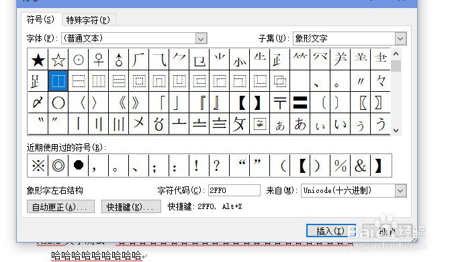Switch to the 特殊字符 tab
Viewport: 452px width, 262px height.
(88, 20)
